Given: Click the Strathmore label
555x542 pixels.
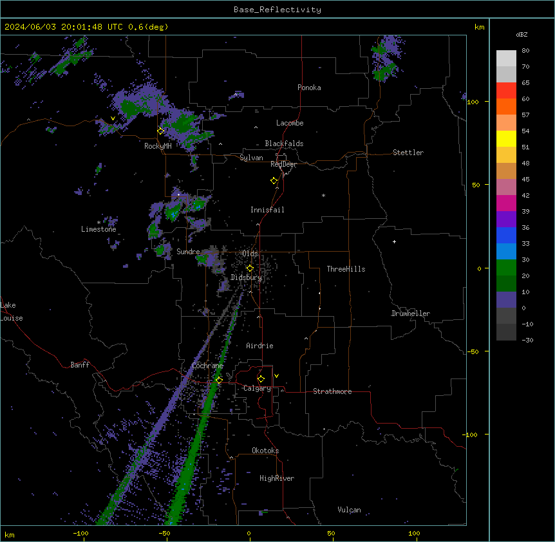Looking at the screenshot, I should click(x=332, y=391).
